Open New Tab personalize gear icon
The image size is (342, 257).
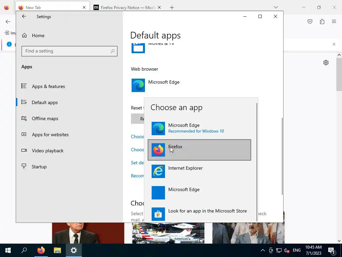326,63
